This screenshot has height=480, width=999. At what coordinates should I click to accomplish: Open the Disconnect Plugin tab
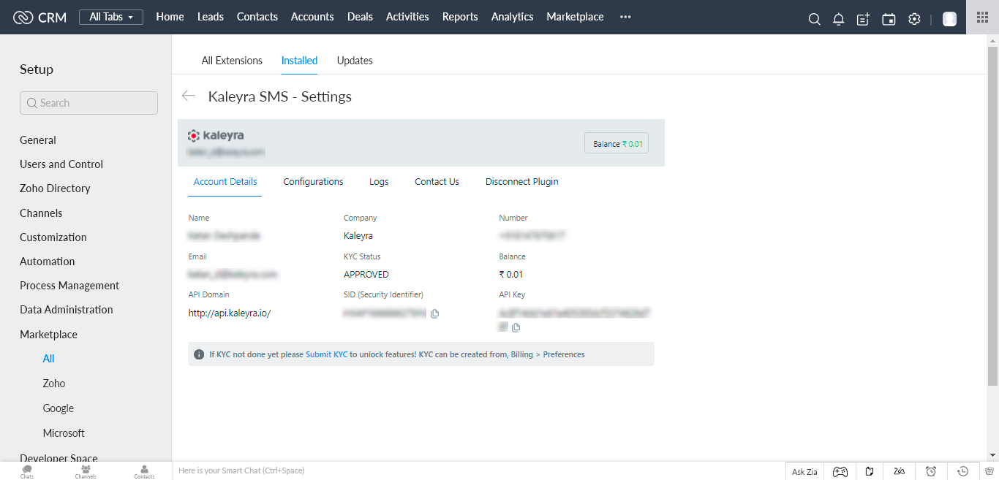coord(521,182)
